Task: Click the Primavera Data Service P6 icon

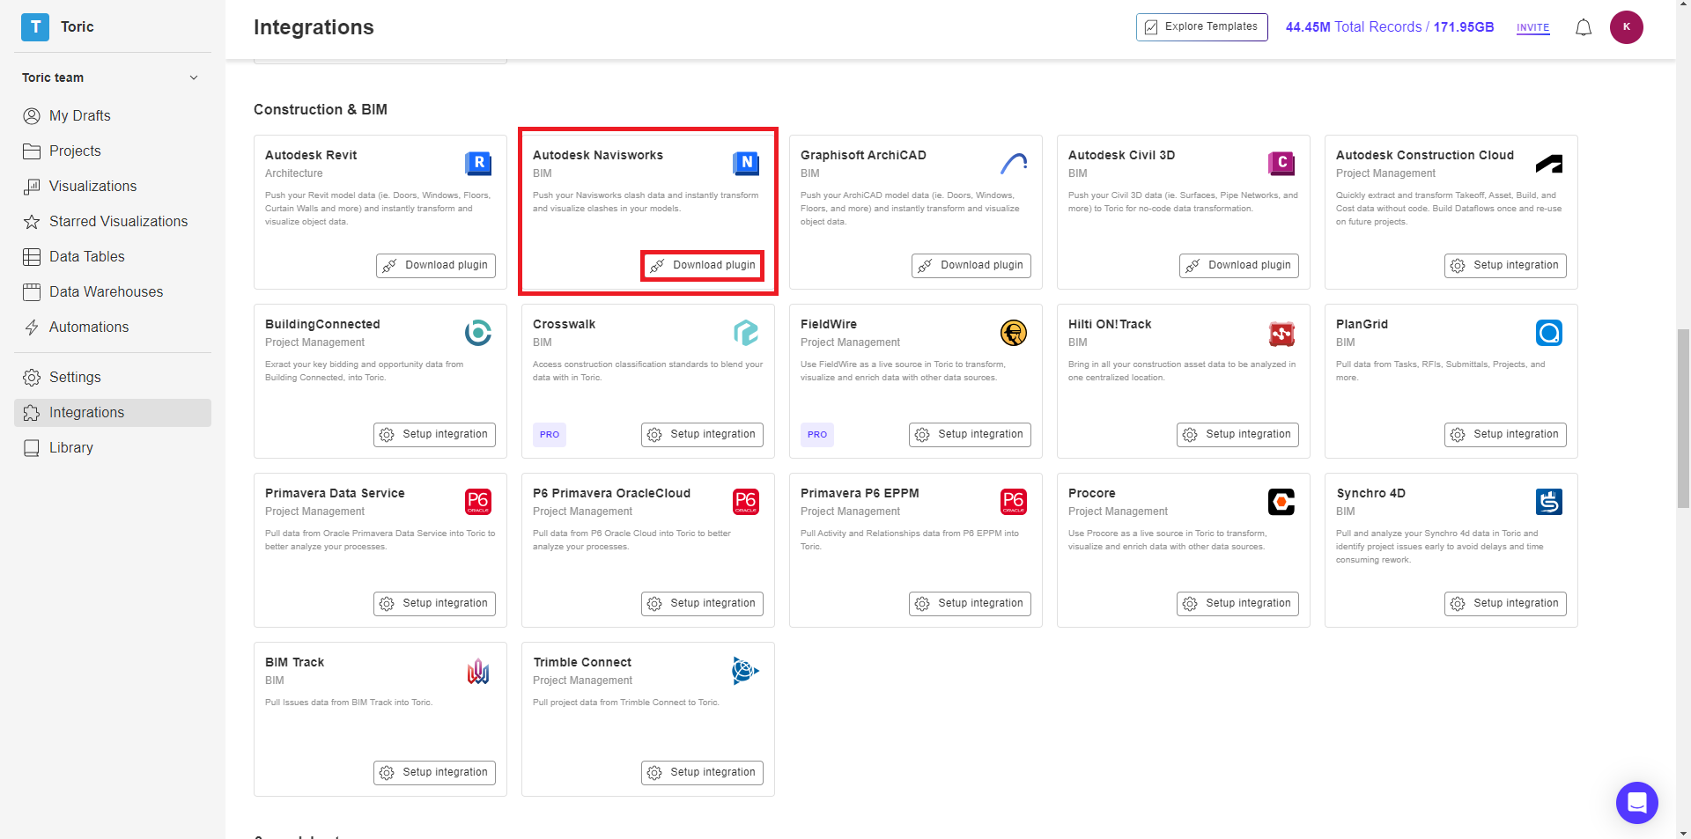Action: tap(478, 501)
